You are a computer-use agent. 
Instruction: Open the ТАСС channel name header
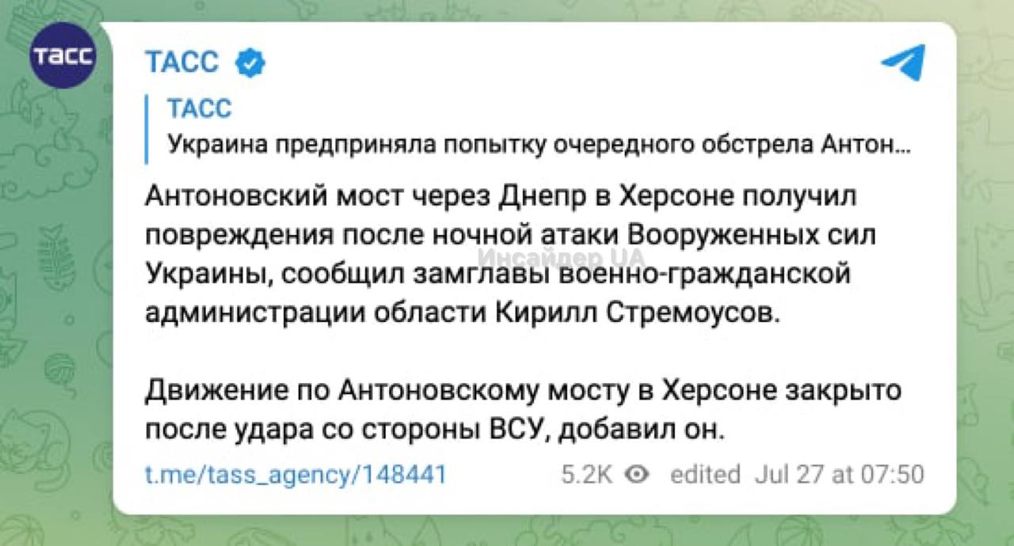tap(182, 61)
